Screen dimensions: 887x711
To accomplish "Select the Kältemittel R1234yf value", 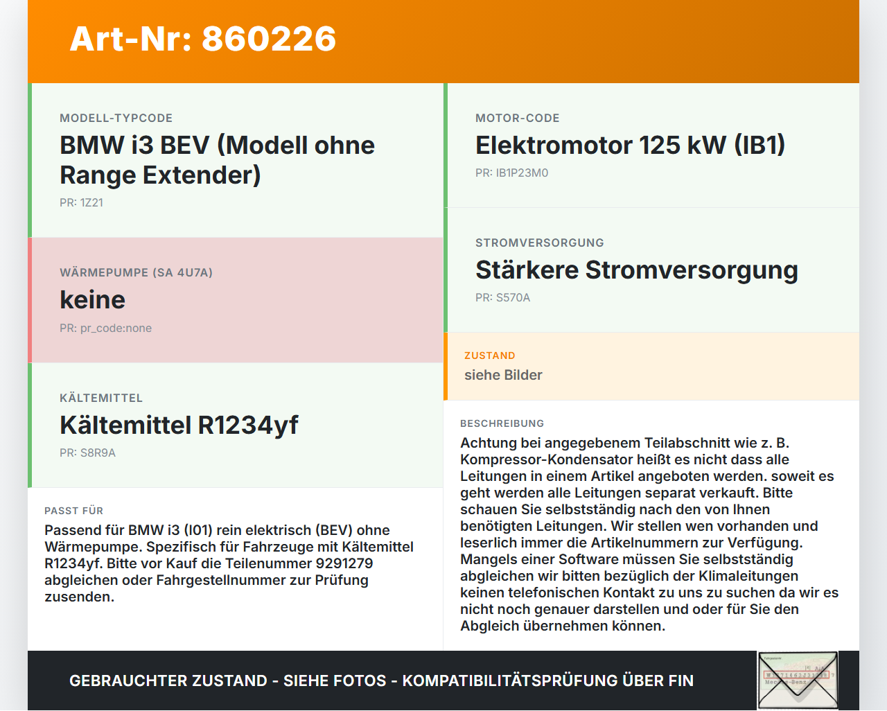I will coord(179,425).
